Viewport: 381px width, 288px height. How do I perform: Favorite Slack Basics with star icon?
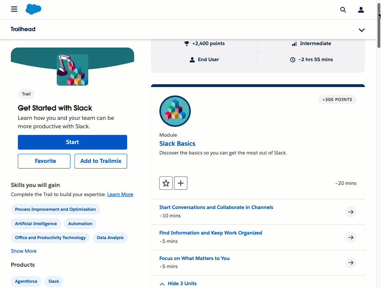166,183
